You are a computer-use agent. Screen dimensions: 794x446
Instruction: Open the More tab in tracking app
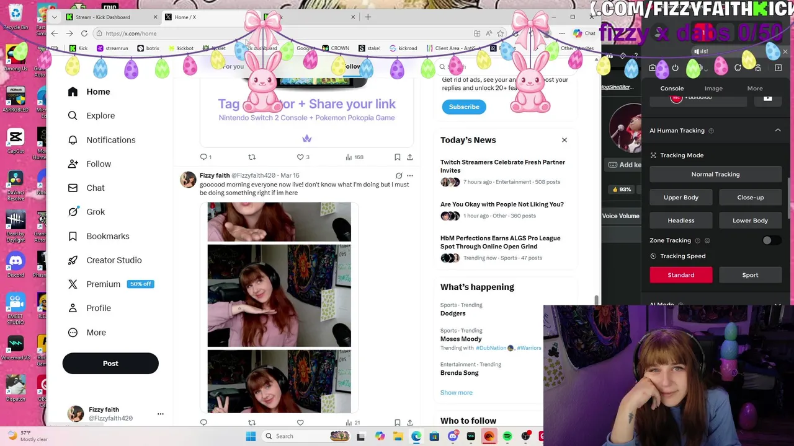(x=755, y=89)
